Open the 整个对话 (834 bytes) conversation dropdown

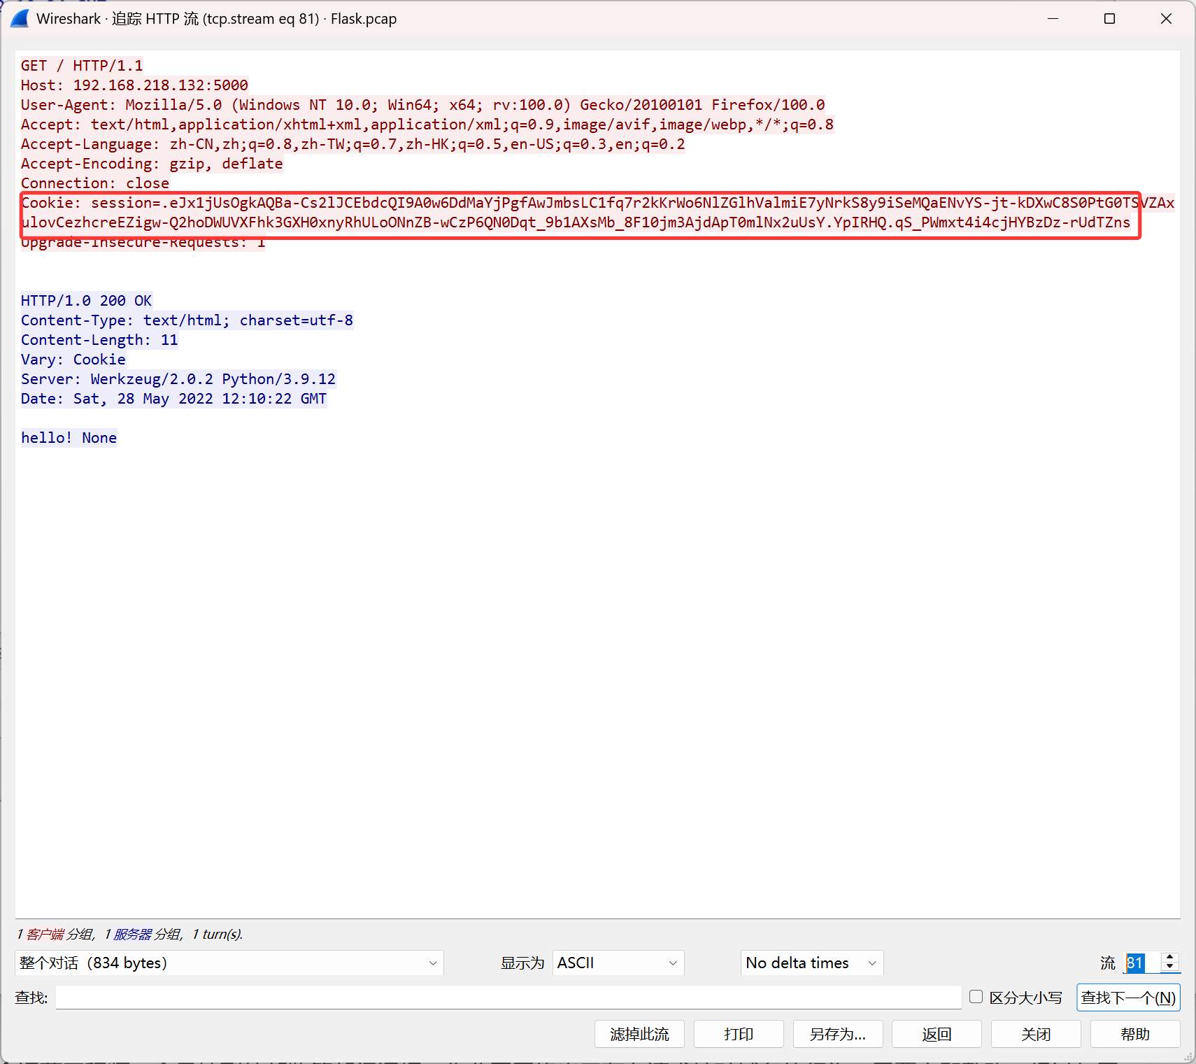(229, 963)
